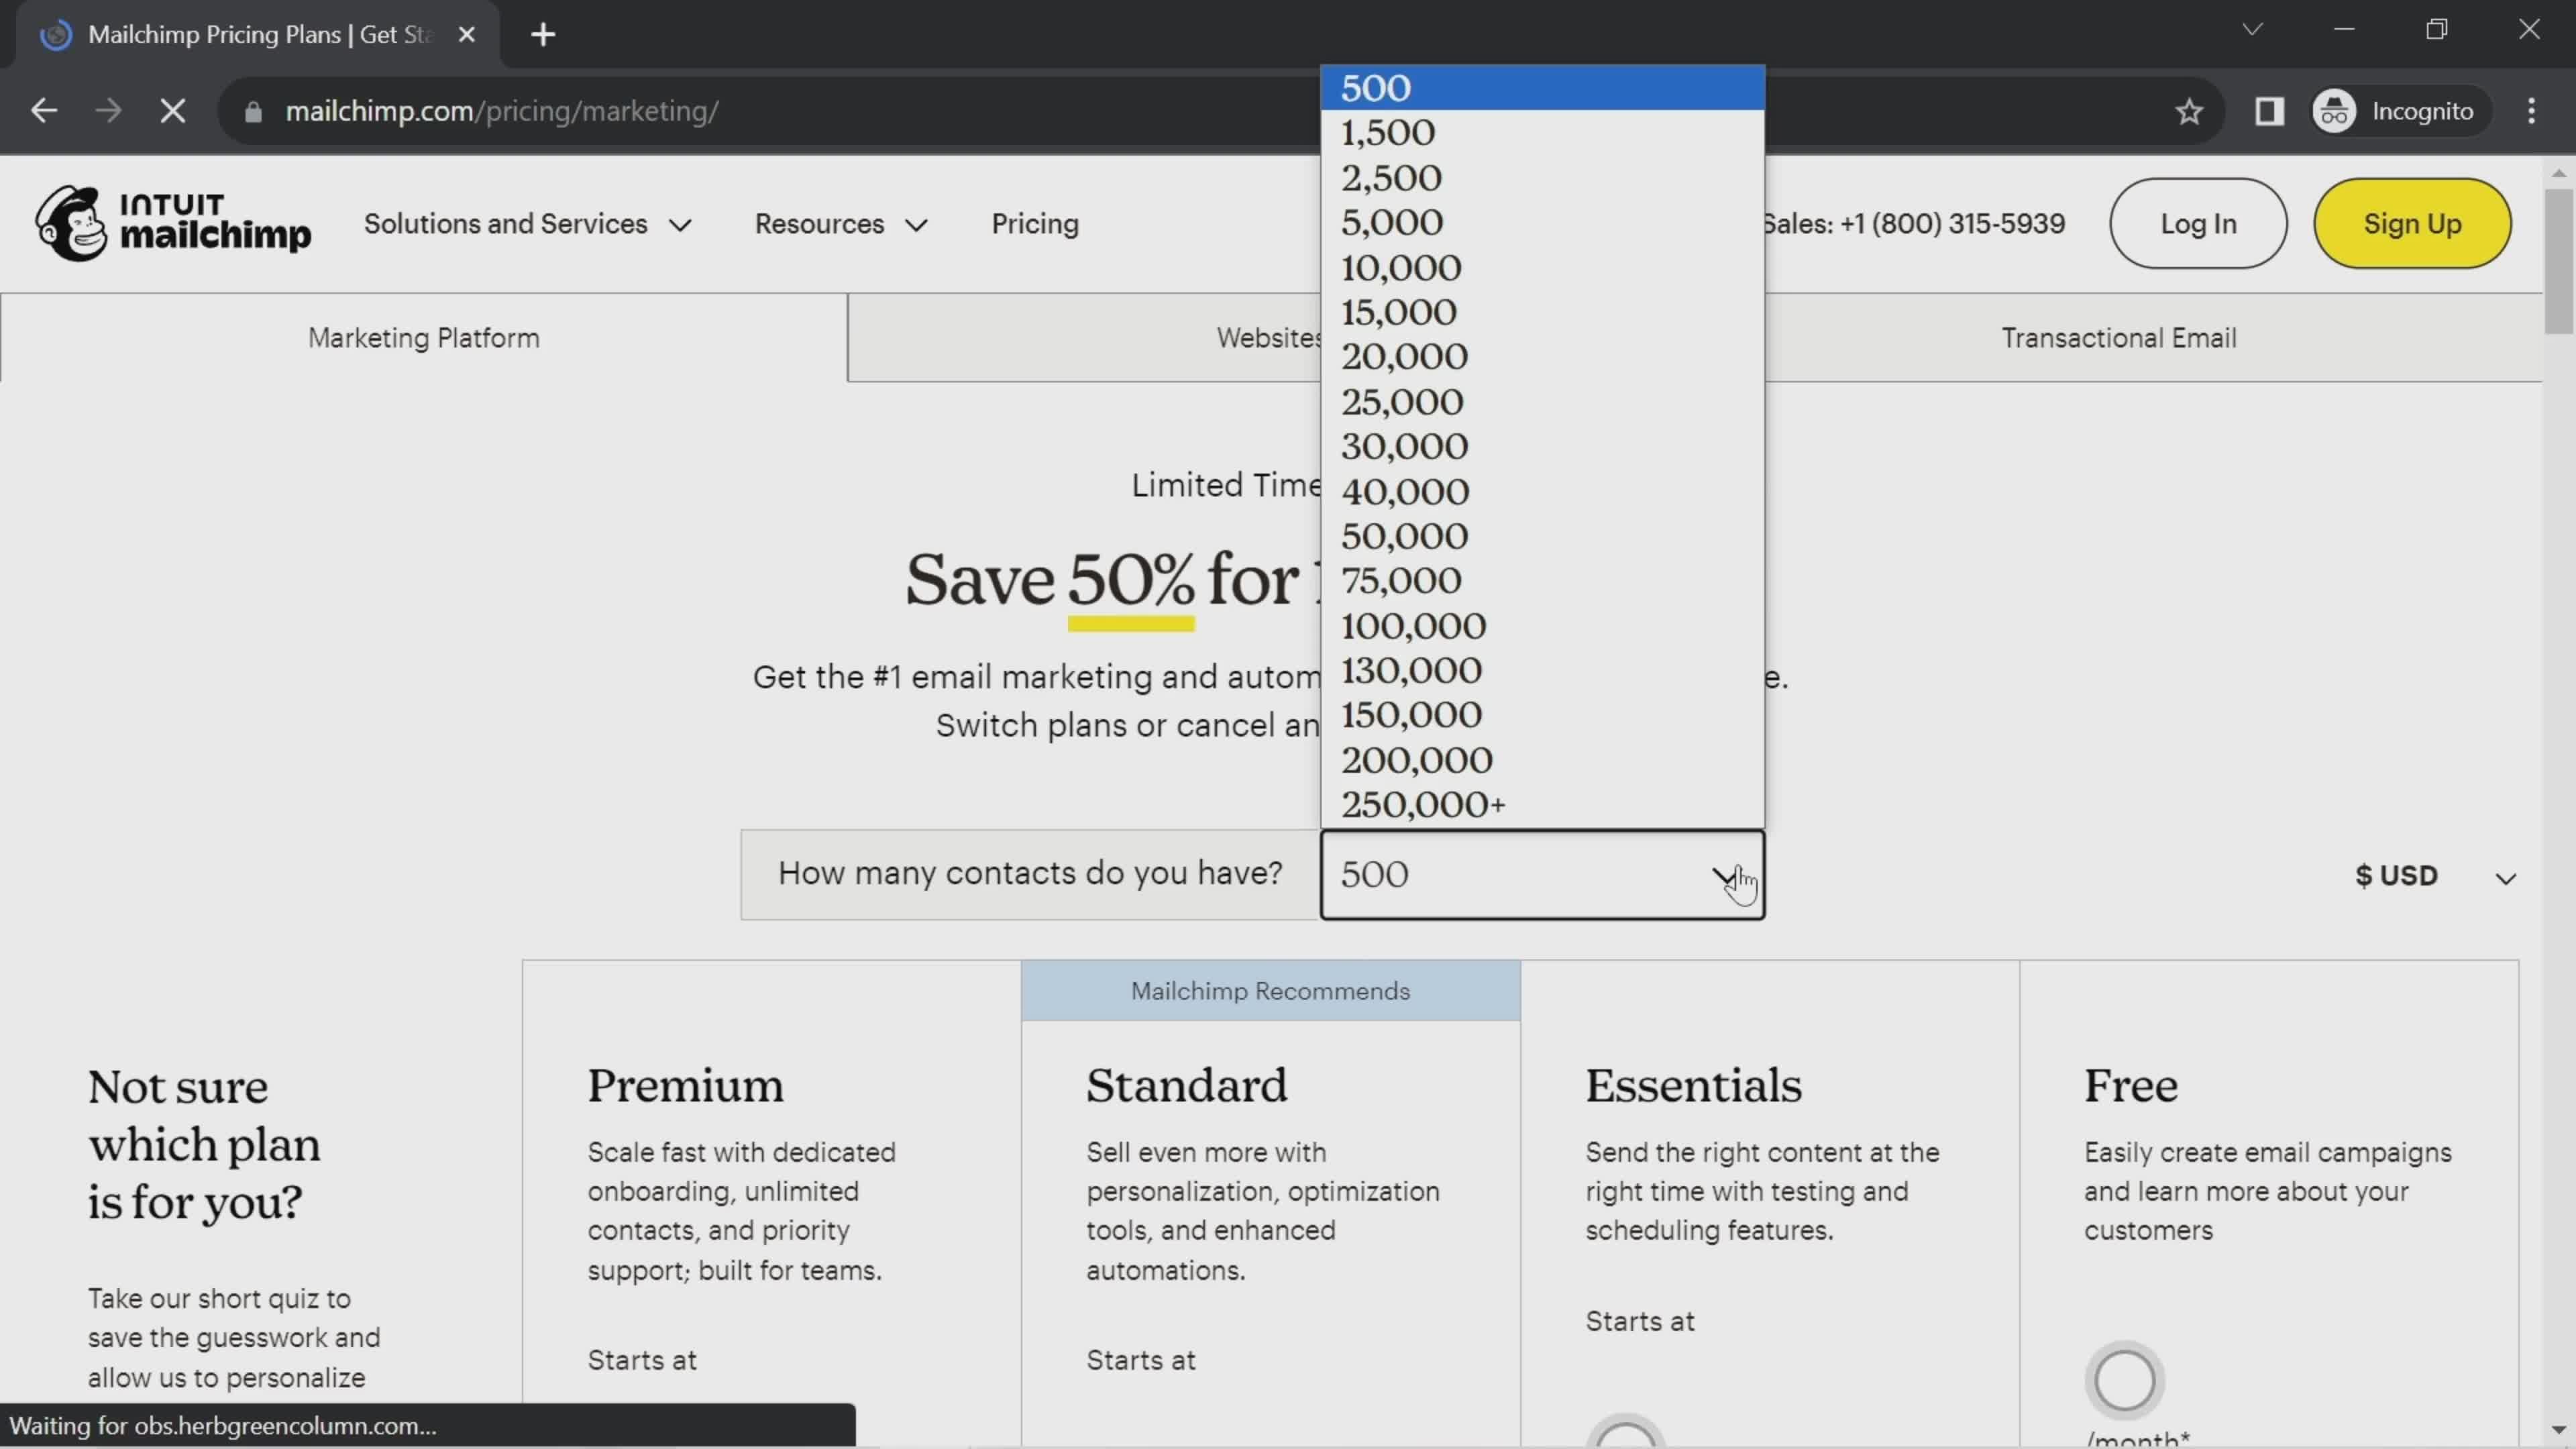Pick 75,000 contacts option
2576x1449 pixels.
tap(1542, 581)
